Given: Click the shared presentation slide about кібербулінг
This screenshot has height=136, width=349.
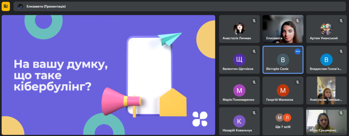Looking at the screenshot, I should [x=108, y=75].
